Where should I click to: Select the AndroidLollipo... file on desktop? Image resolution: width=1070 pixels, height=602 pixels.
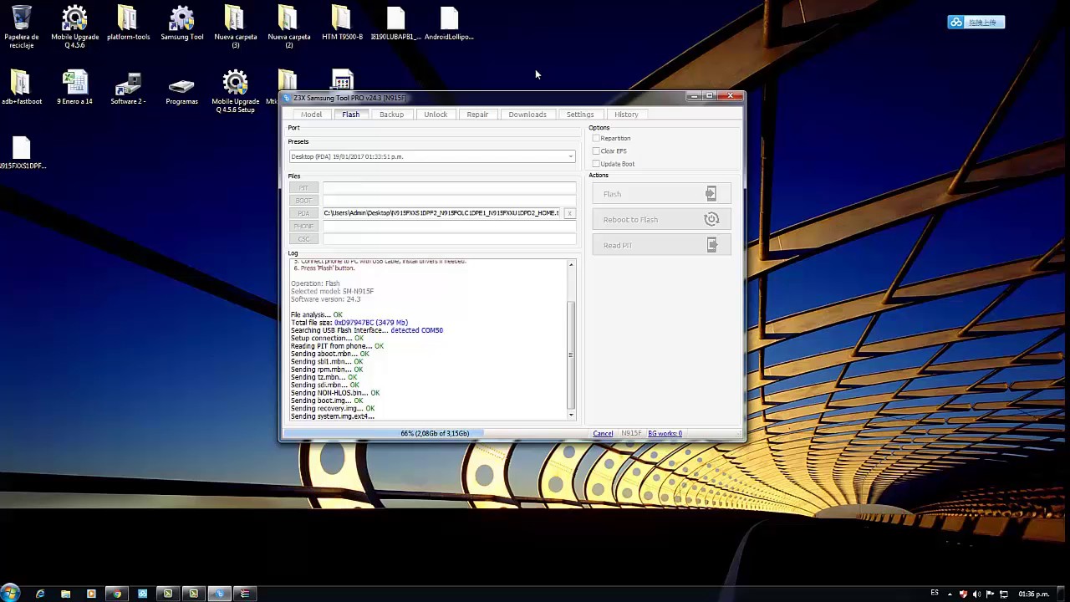pyautogui.click(x=449, y=23)
